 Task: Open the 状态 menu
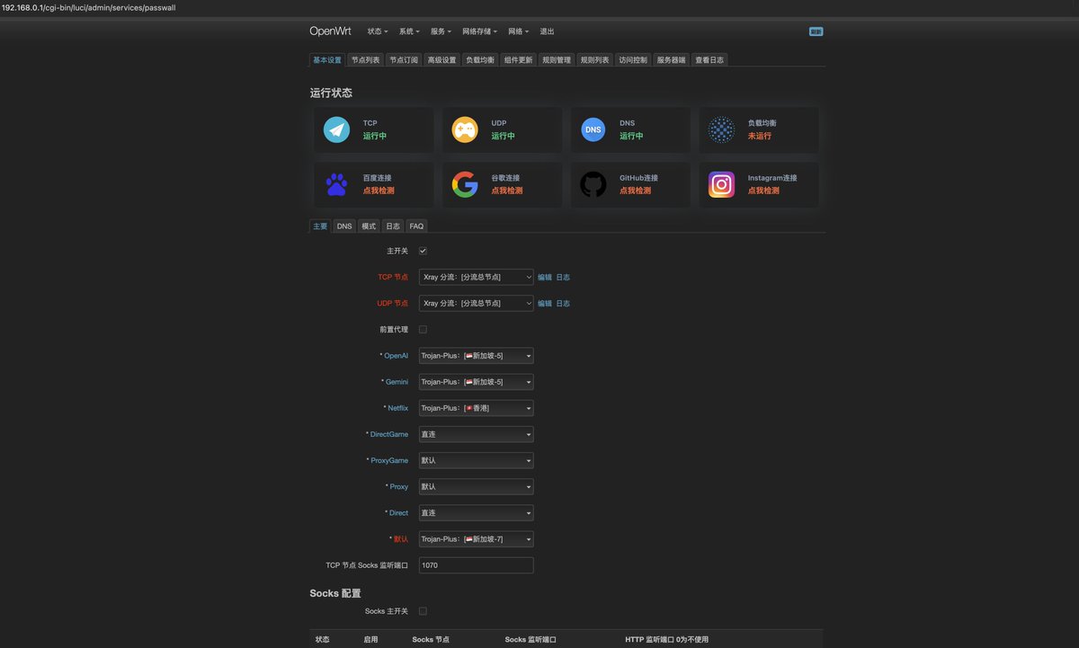(x=378, y=31)
